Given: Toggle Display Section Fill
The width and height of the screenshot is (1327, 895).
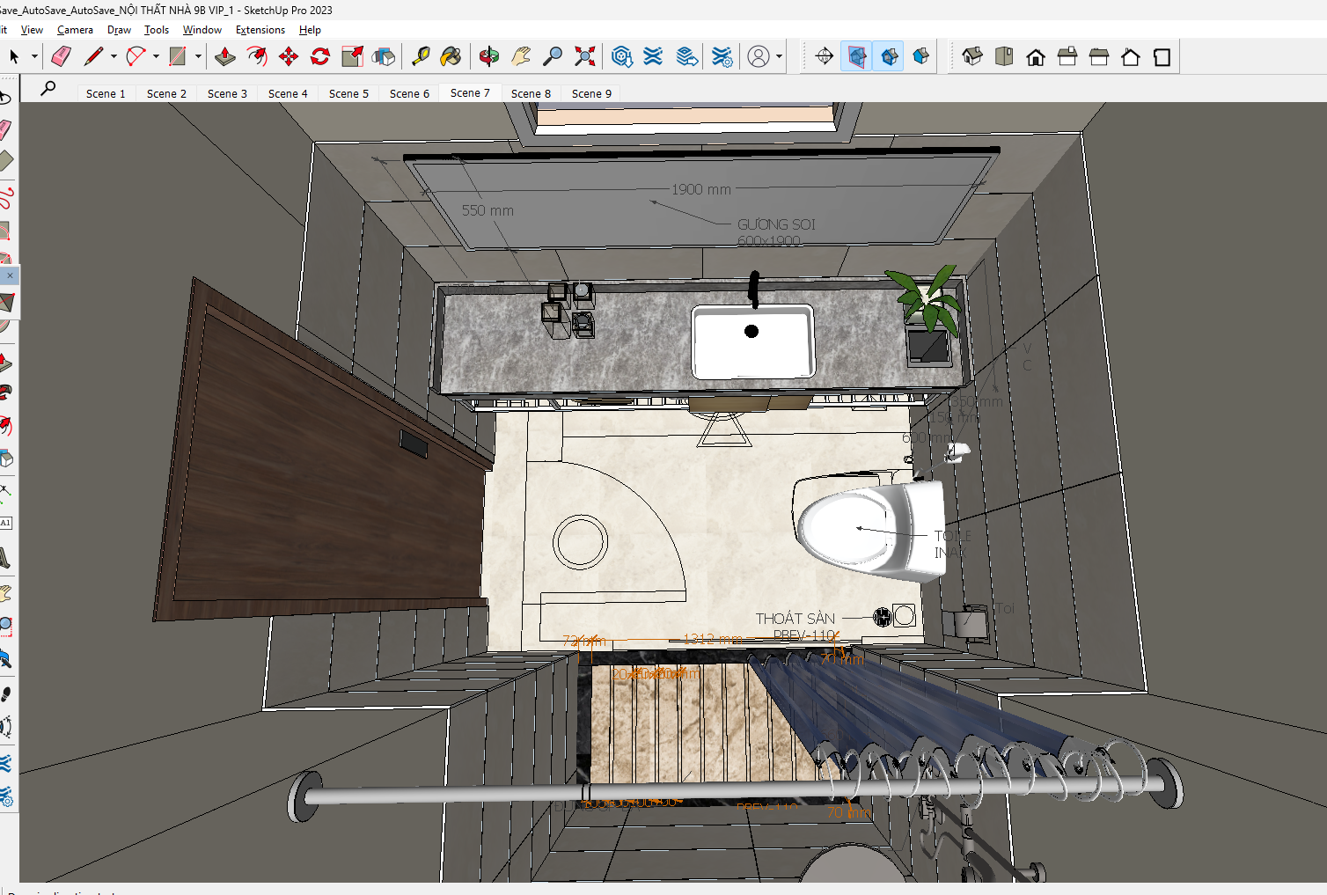Looking at the screenshot, I should tap(920, 56).
